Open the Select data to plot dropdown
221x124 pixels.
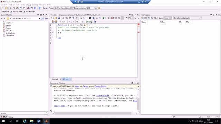coord(200,18)
